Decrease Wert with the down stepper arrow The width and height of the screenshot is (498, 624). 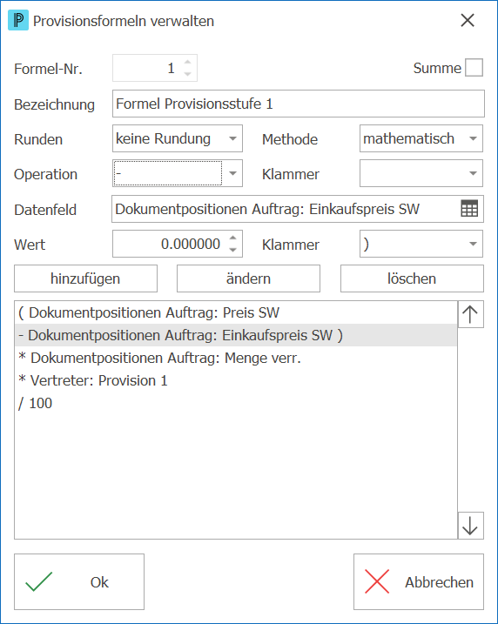232,250
